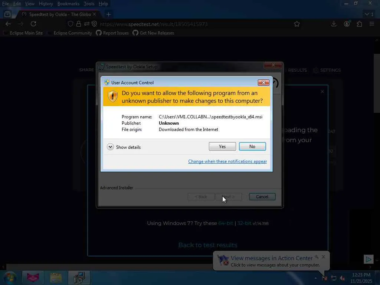380x285 pixels.
Task: Open the Help menu in browser
Action: (103, 4)
